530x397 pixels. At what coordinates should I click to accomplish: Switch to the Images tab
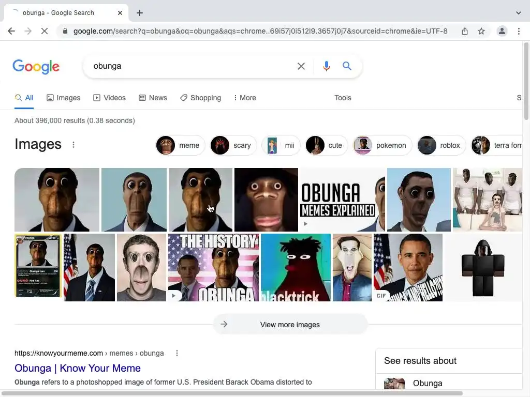point(64,98)
